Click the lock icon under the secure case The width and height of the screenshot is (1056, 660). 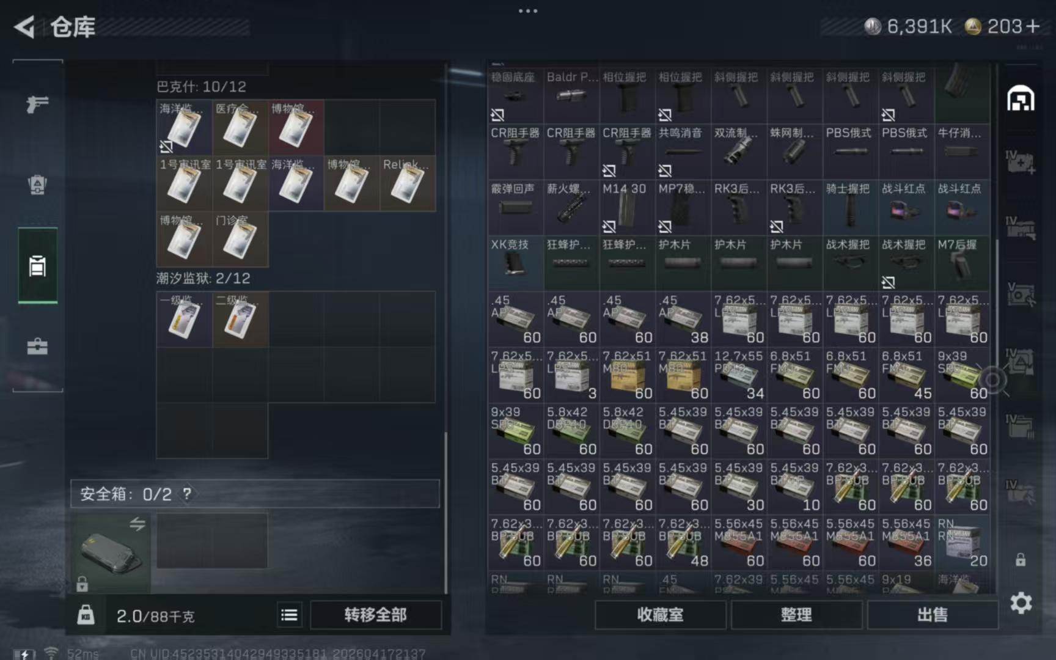tap(82, 584)
